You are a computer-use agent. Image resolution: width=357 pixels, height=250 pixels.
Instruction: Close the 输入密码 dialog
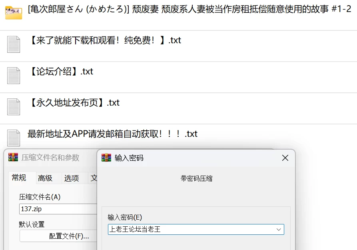click(285, 158)
